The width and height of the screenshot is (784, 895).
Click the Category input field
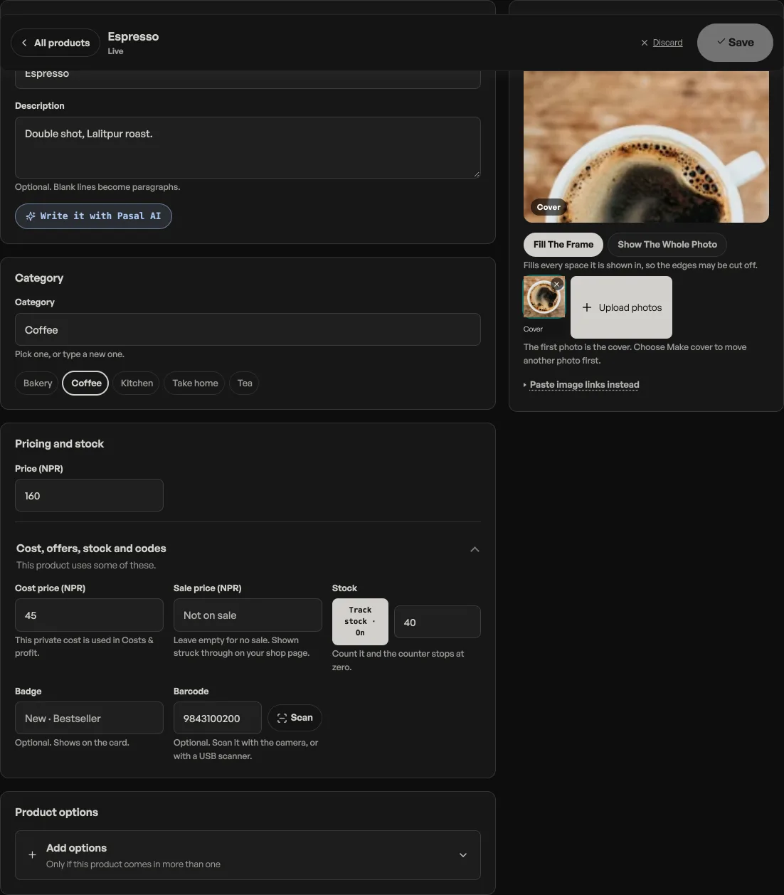248,329
